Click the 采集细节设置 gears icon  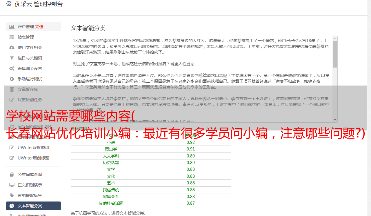point(12,68)
